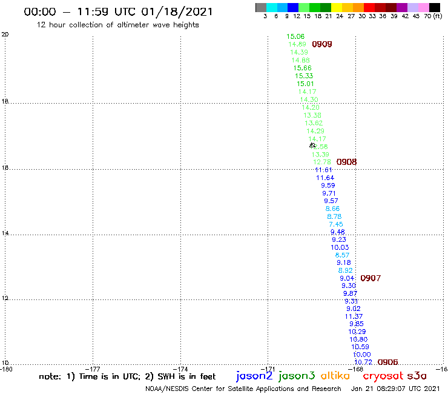Viewport: 448px width, 394px height.
Task: Pick the black swatch ending the legend
Action: [434, 7]
